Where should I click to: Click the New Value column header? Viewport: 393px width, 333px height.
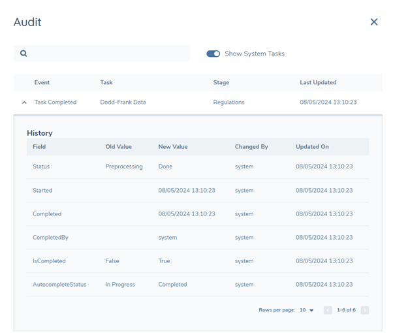[x=173, y=147]
